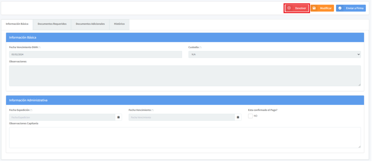Image resolution: width=373 pixels, height=163 pixels.
Task: Click the circled-x icon on the Devolver button
Action: pyautogui.click(x=289, y=8)
